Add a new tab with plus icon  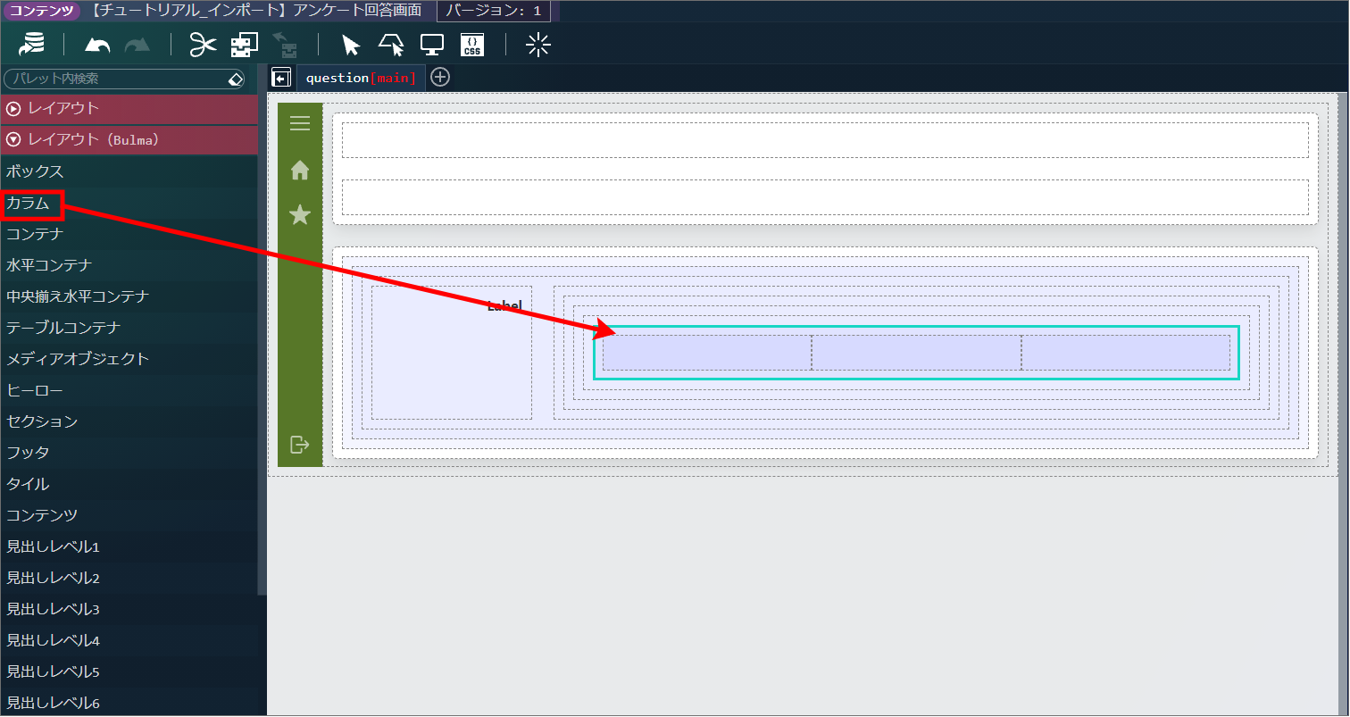[x=440, y=78]
